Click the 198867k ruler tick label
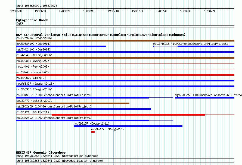The image size is (242, 165). click(x=16, y=11)
